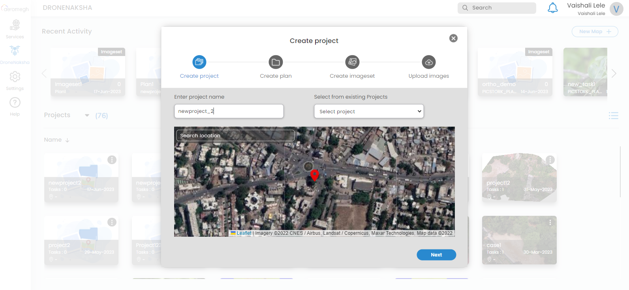
Task: Click the Create project step icon
Action: [199, 62]
